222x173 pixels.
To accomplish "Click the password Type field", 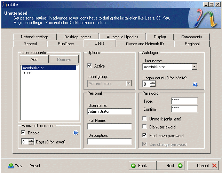I will 184,101.
